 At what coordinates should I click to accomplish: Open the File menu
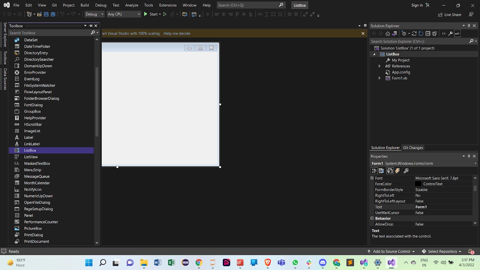[x=16, y=5]
